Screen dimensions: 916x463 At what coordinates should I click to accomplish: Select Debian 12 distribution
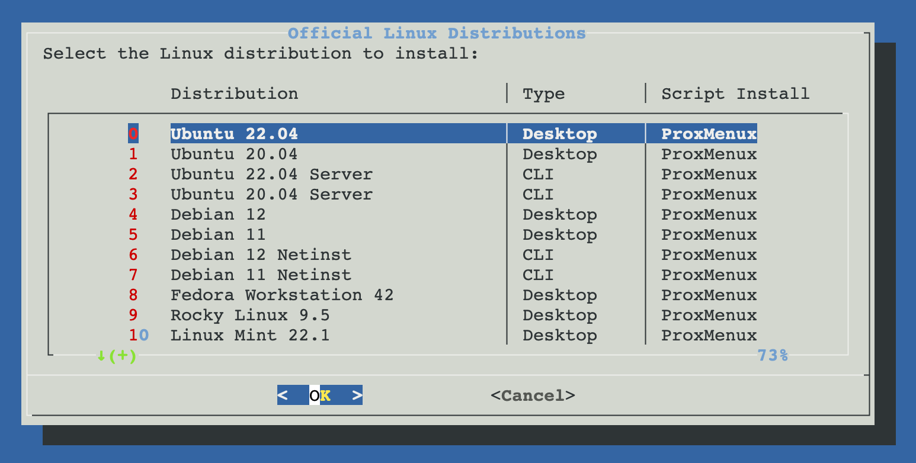218,214
